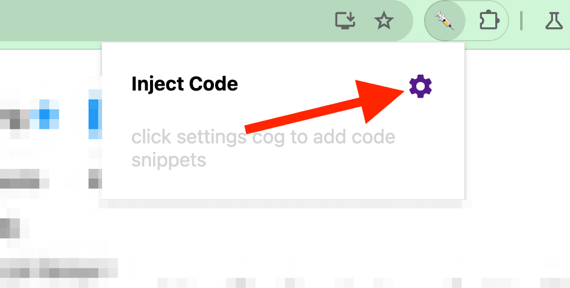Click the Inject Code syringe extension icon
570x288 pixels.
(445, 21)
